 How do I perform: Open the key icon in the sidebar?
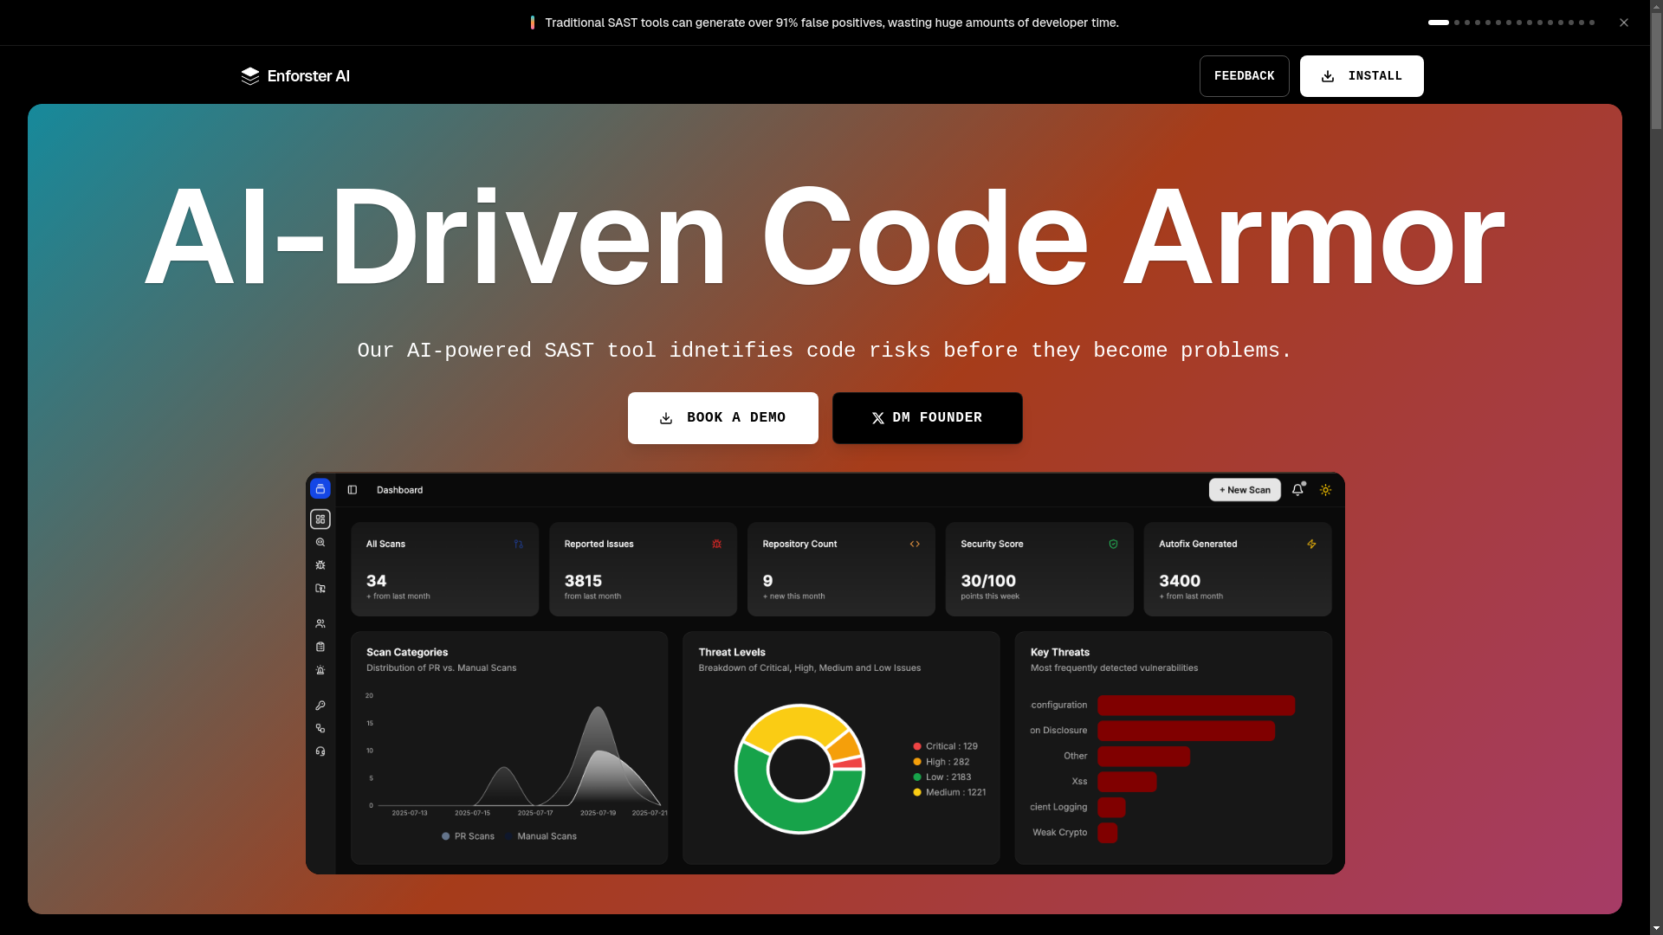320,706
